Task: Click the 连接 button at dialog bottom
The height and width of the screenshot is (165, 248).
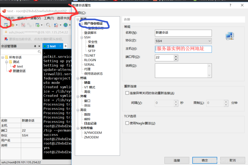Action: click(x=177, y=160)
